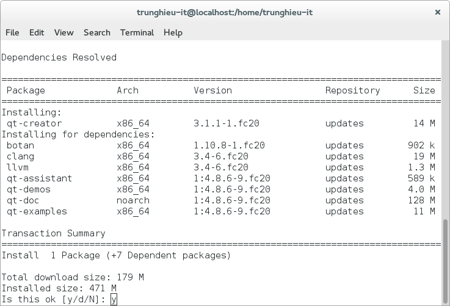Open the Search menu
The image size is (450, 306).
point(97,32)
